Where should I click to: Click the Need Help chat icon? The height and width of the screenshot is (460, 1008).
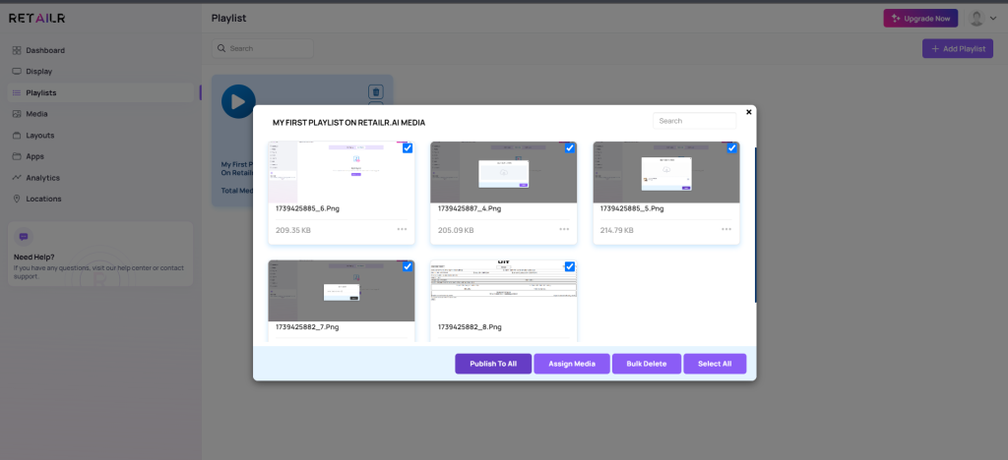click(24, 237)
